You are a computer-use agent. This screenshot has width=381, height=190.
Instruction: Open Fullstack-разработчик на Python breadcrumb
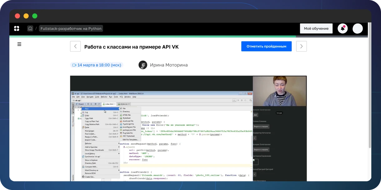pos(71,29)
